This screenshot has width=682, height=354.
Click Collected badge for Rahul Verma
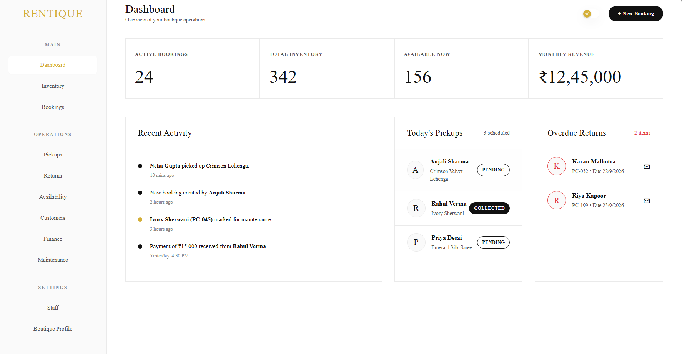[x=489, y=208]
